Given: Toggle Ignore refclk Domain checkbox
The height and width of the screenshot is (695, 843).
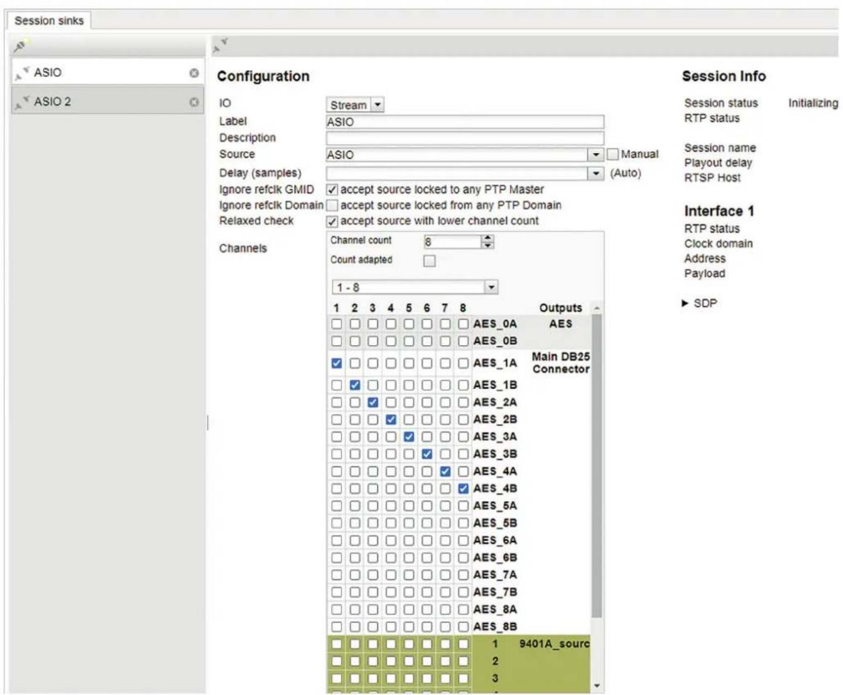Looking at the screenshot, I should (x=332, y=205).
